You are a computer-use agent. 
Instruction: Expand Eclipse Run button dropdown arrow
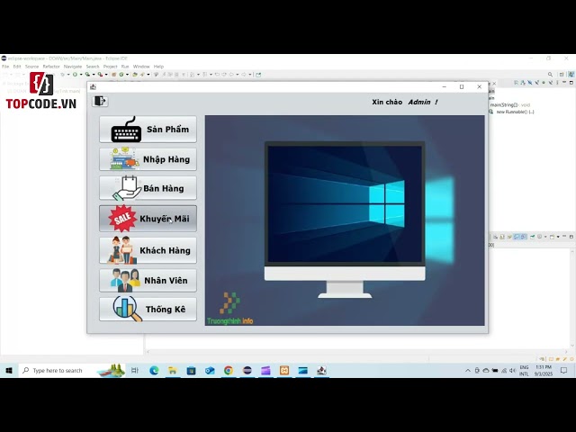pyautogui.click(x=81, y=74)
